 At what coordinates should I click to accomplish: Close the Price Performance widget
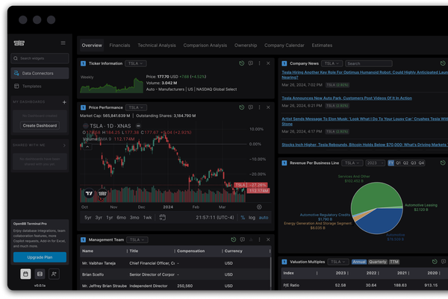click(x=269, y=107)
